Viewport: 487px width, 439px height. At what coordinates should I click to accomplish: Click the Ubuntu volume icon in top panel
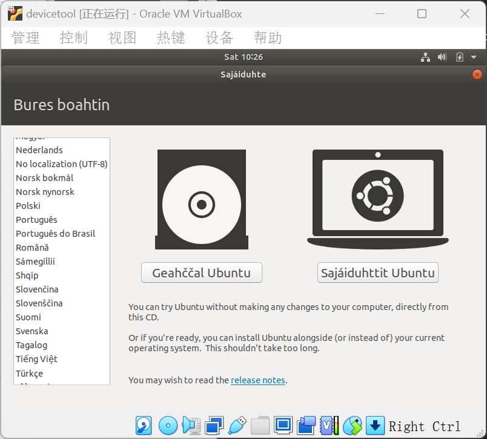pyautogui.click(x=442, y=57)
